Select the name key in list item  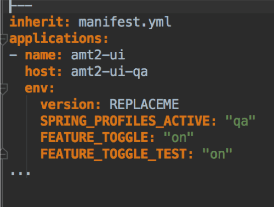(x=40, y=55)
